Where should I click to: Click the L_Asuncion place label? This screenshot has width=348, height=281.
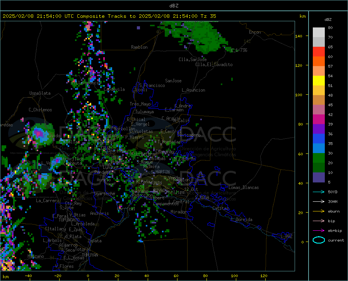pos(193,90)
